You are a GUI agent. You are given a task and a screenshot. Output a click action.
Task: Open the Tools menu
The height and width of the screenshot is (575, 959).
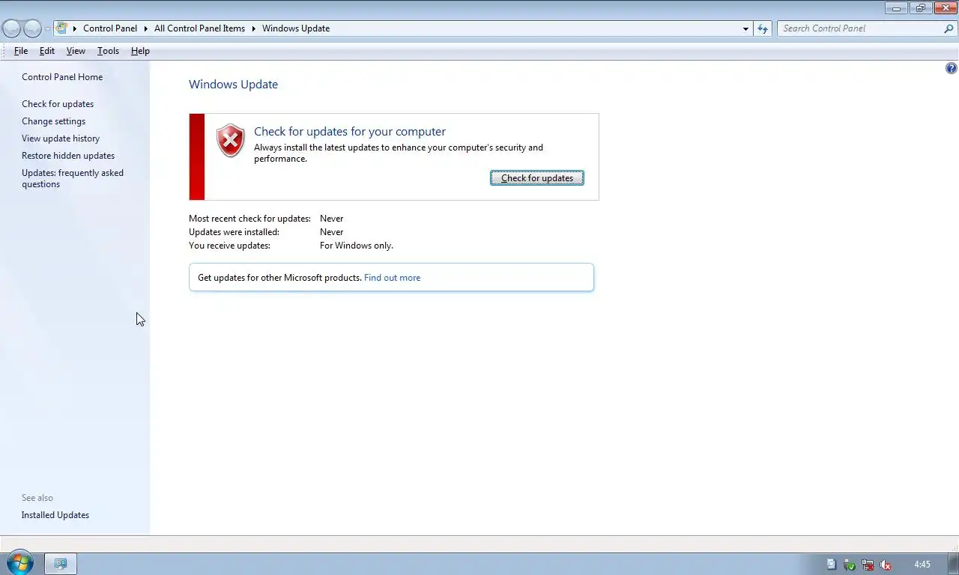click(108, 51)
